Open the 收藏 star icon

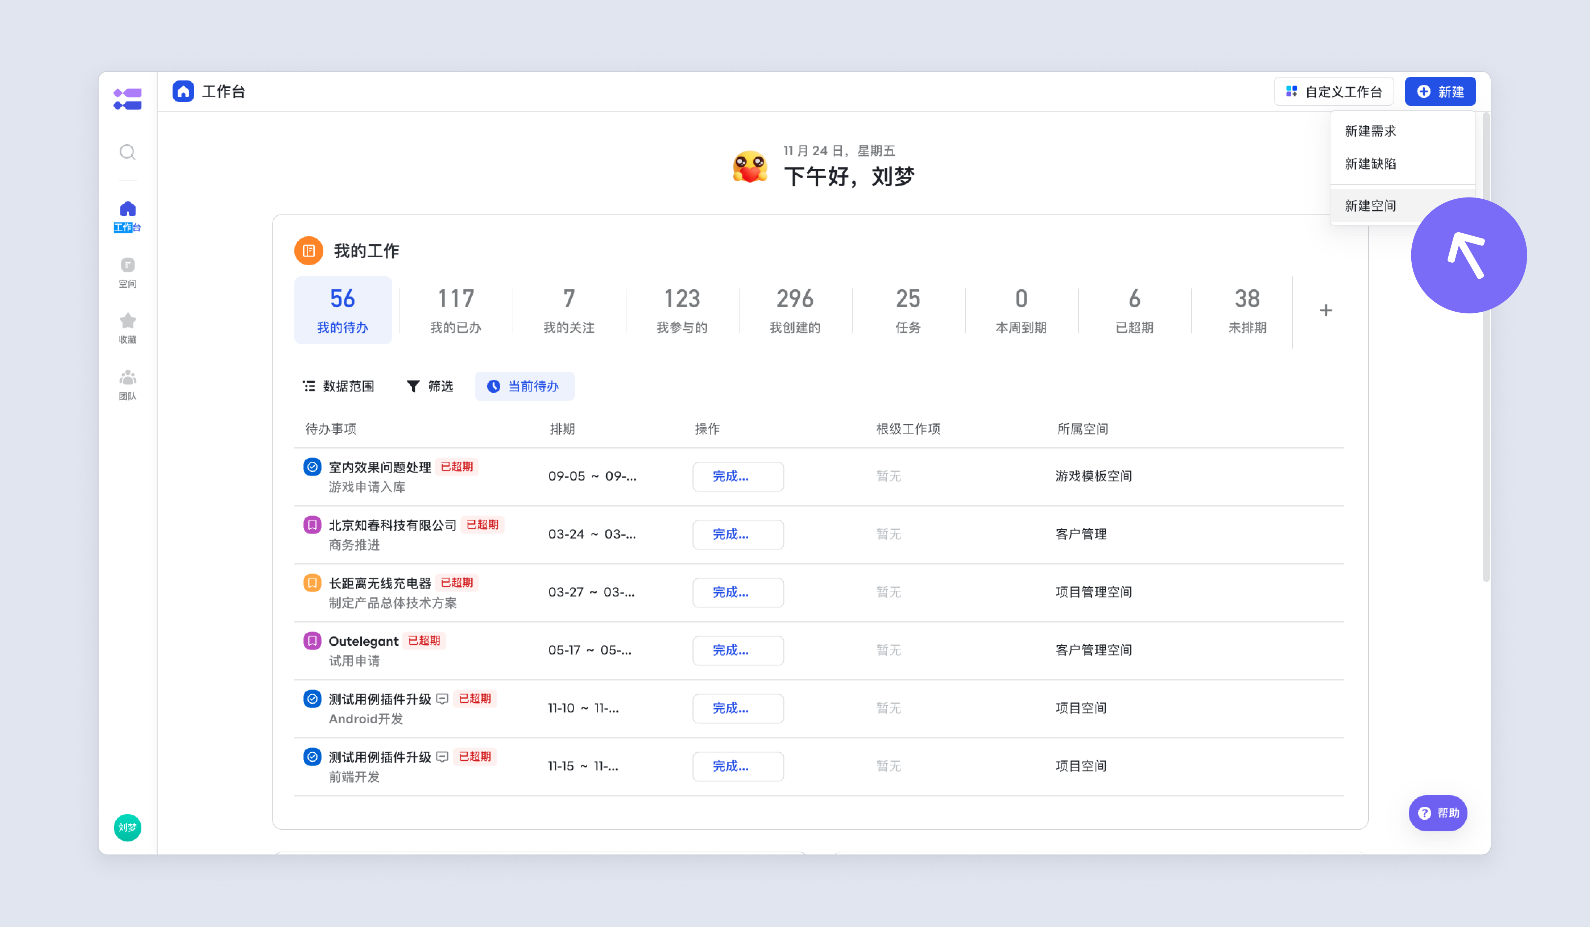tap(128, 328)
